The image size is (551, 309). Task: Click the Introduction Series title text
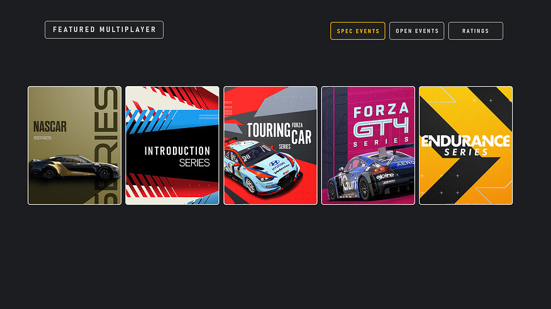tap(177, 156)
